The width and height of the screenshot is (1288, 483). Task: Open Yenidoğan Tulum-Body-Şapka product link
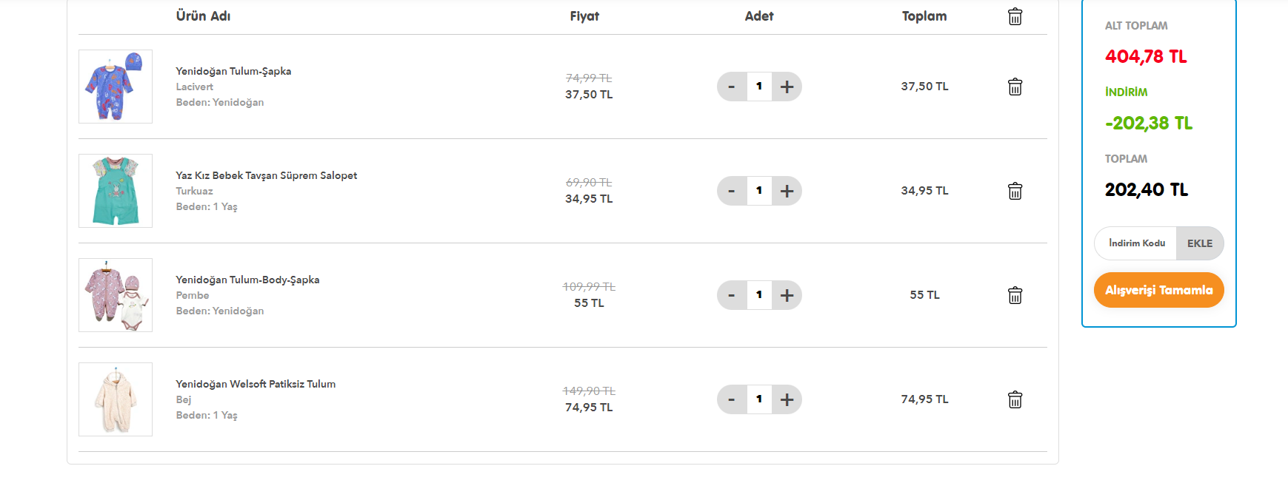pyautogui.click(x=247, y=280)
